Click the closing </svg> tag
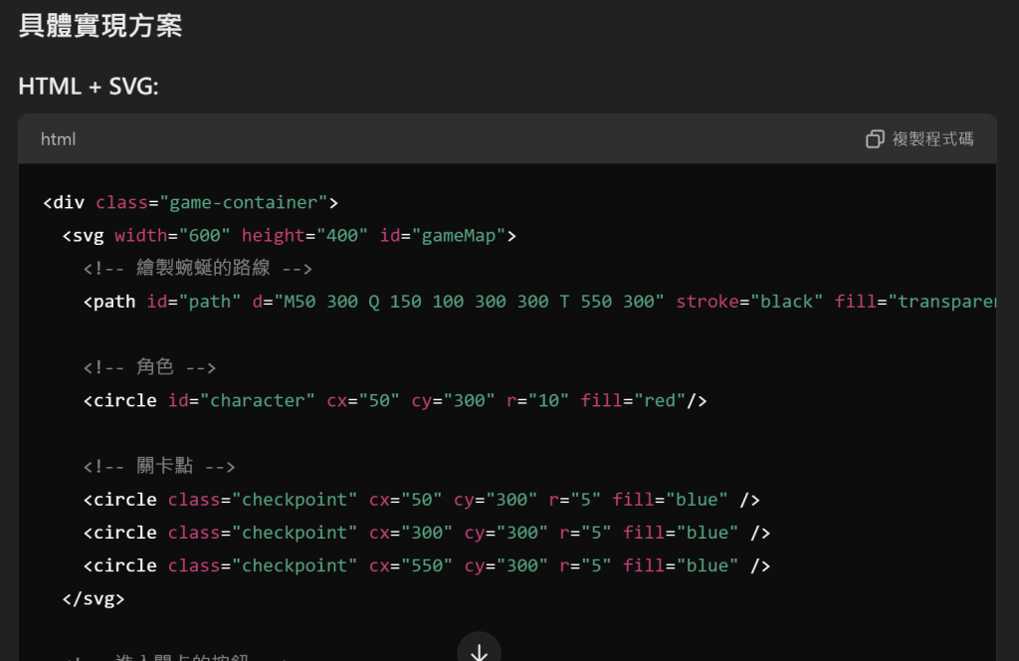The height and width of the screenshot is (661, 1019). (93, 598)
